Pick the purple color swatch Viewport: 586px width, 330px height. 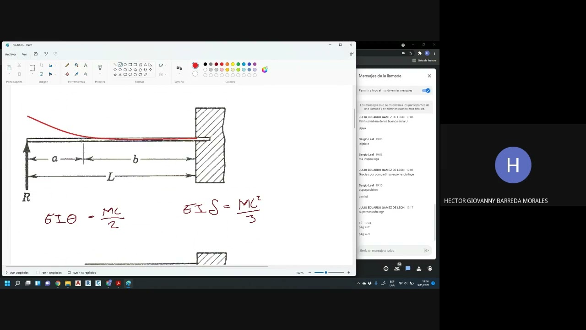(x=255, y=64)
